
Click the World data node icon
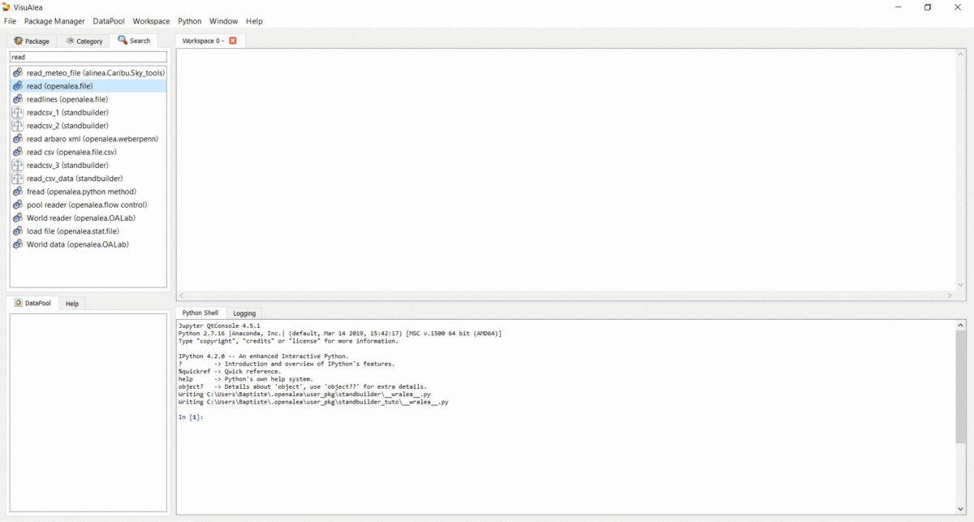tap(17, 244)
